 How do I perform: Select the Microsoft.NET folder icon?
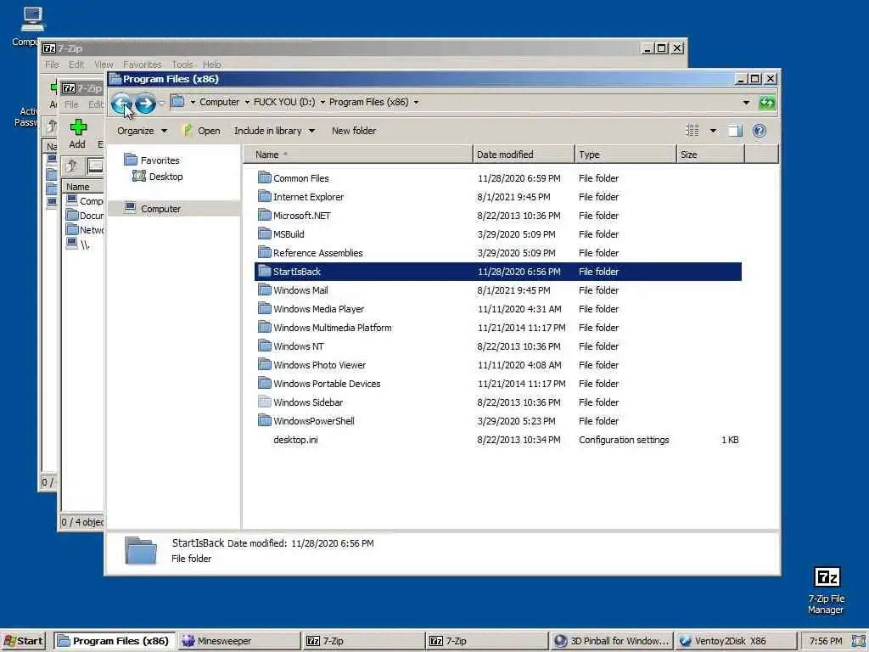[x=265, y=215]
